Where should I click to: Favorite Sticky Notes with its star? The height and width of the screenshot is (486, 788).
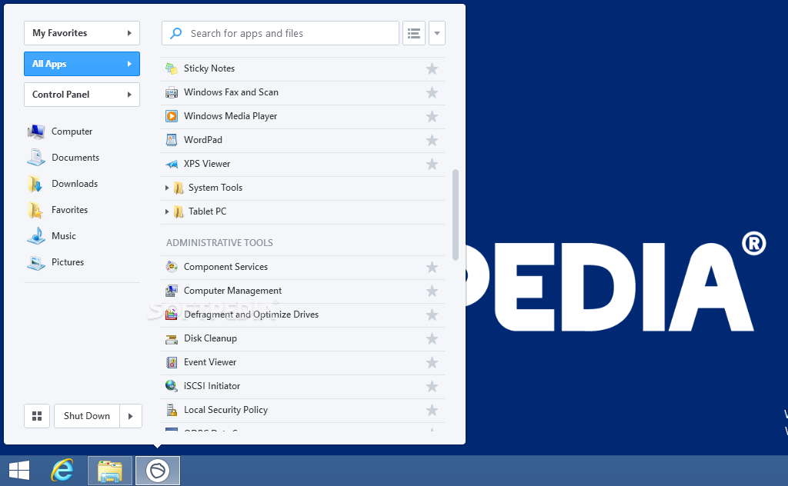(x=432, y=68)
